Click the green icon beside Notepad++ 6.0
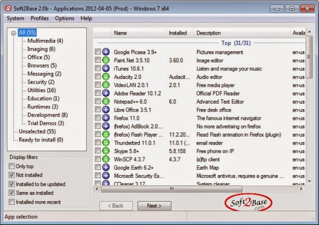 (106, 102)
